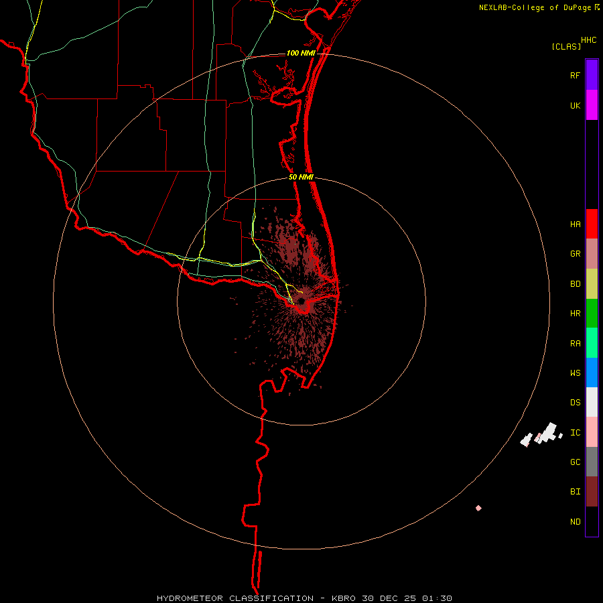Click the UK magenta legend color swatch
Image resolution: width=603 pixels, height=603 pixels.
(x=592, y=105)
